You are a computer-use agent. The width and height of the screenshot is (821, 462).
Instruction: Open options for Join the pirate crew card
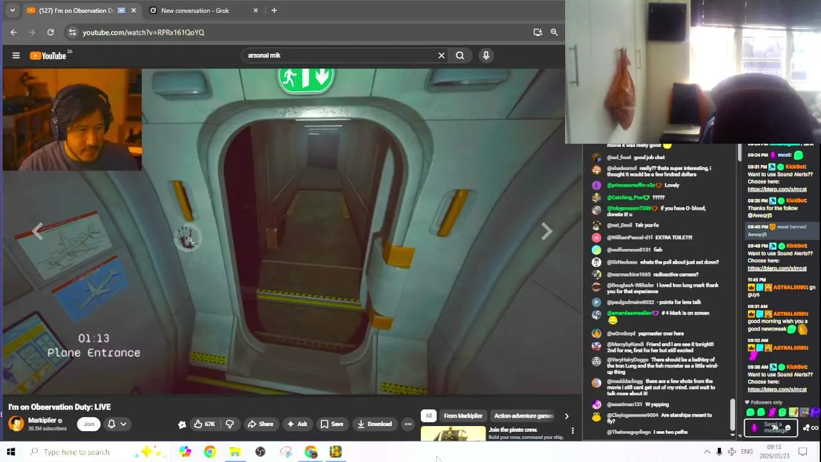[x=573, y=431]
